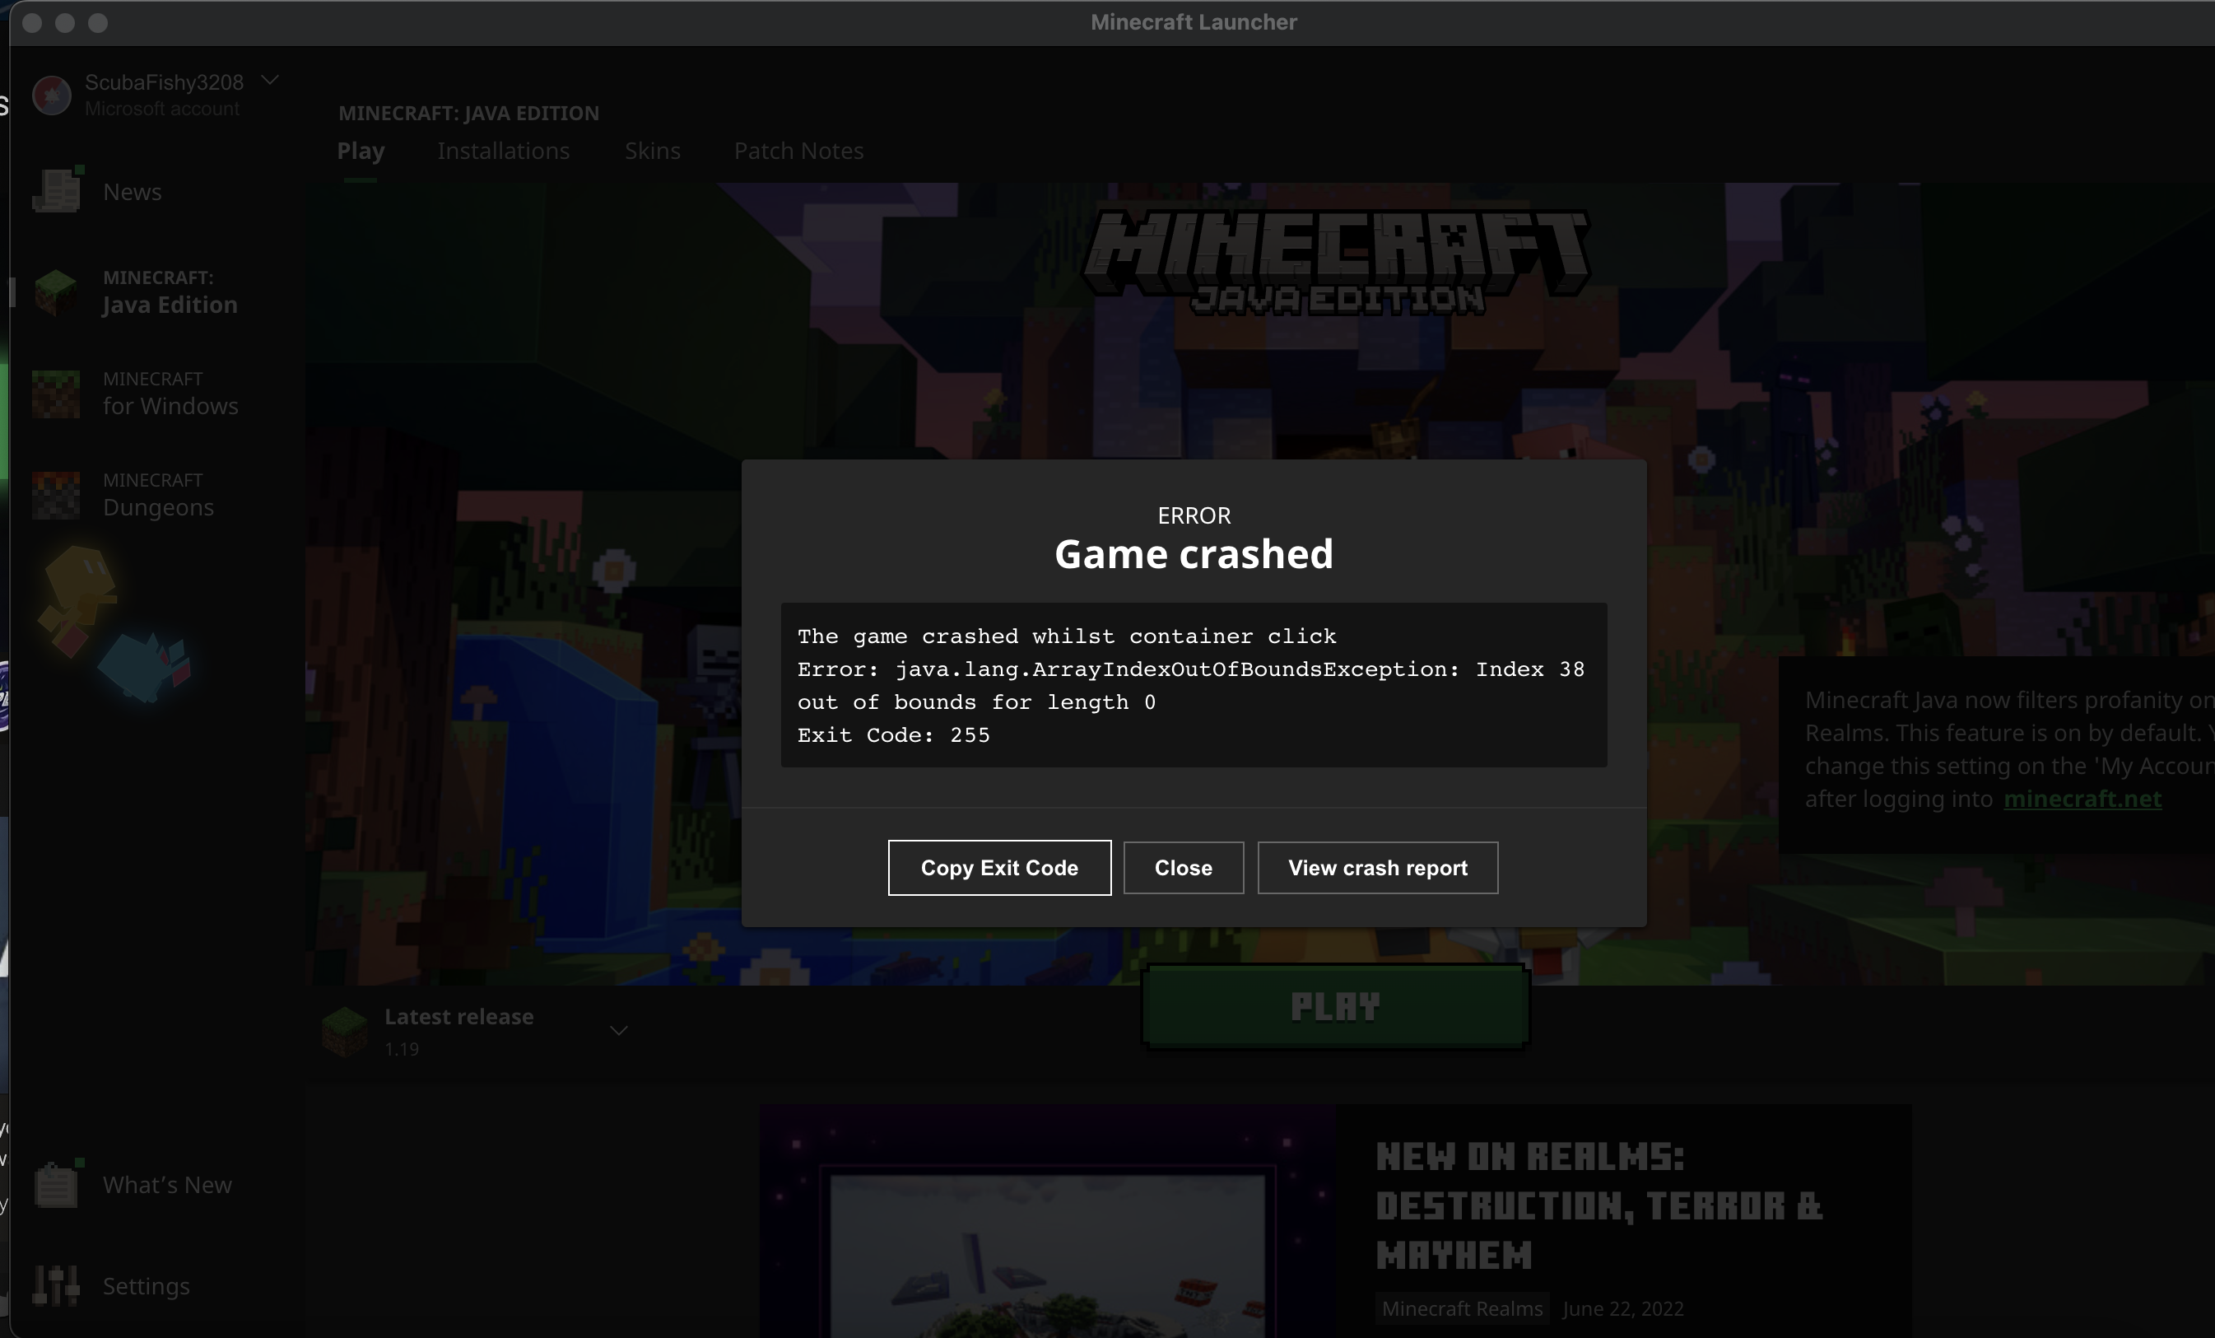Click the Copy Exit Code button
2215x1338 pixels.
click(x=998, y=868)
